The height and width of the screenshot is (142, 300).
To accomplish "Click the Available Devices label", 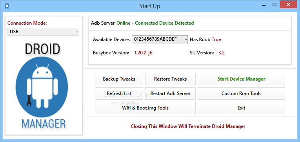I will point(111,40).
